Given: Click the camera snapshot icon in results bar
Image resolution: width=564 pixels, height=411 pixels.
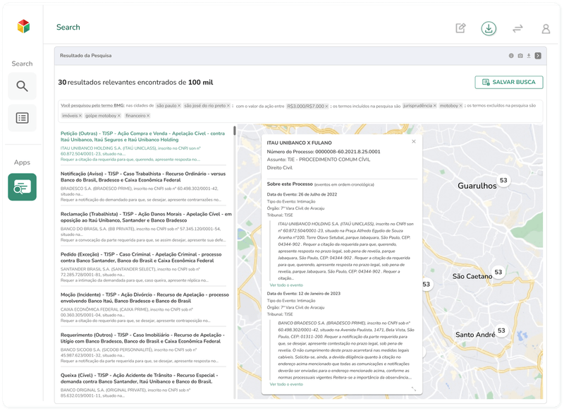Looking at the screenshot, I should [520, 56].
